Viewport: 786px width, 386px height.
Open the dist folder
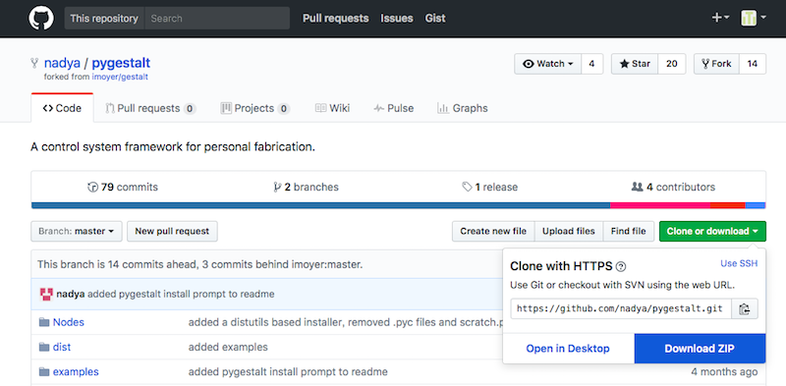(62, 347)
